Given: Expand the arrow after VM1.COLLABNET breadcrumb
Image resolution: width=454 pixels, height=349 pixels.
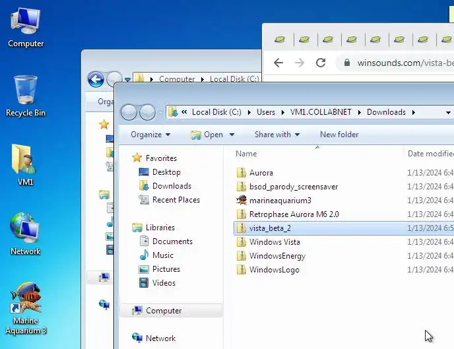Looking at the screenshot, I should [x=360, y=112].
